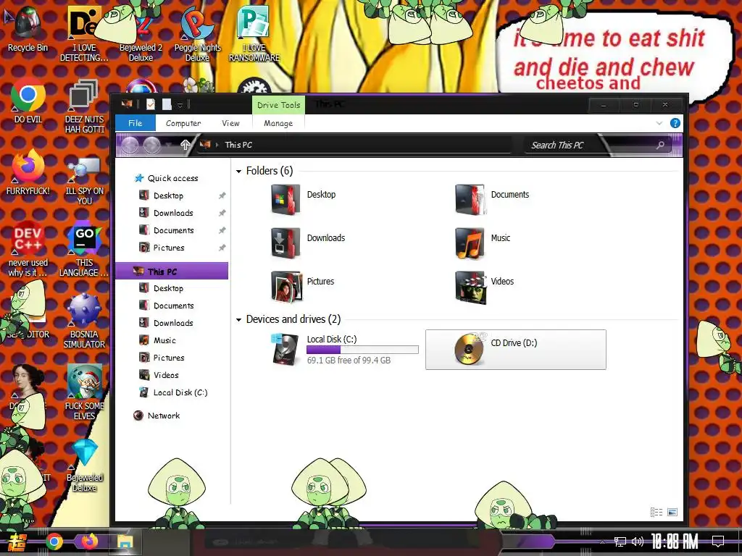Image resolution: width=742 pixels, height=556 pixels.
Task: Open the Downloads folder in Folders section
Action: pyautogui.click(x=308, y=243)
